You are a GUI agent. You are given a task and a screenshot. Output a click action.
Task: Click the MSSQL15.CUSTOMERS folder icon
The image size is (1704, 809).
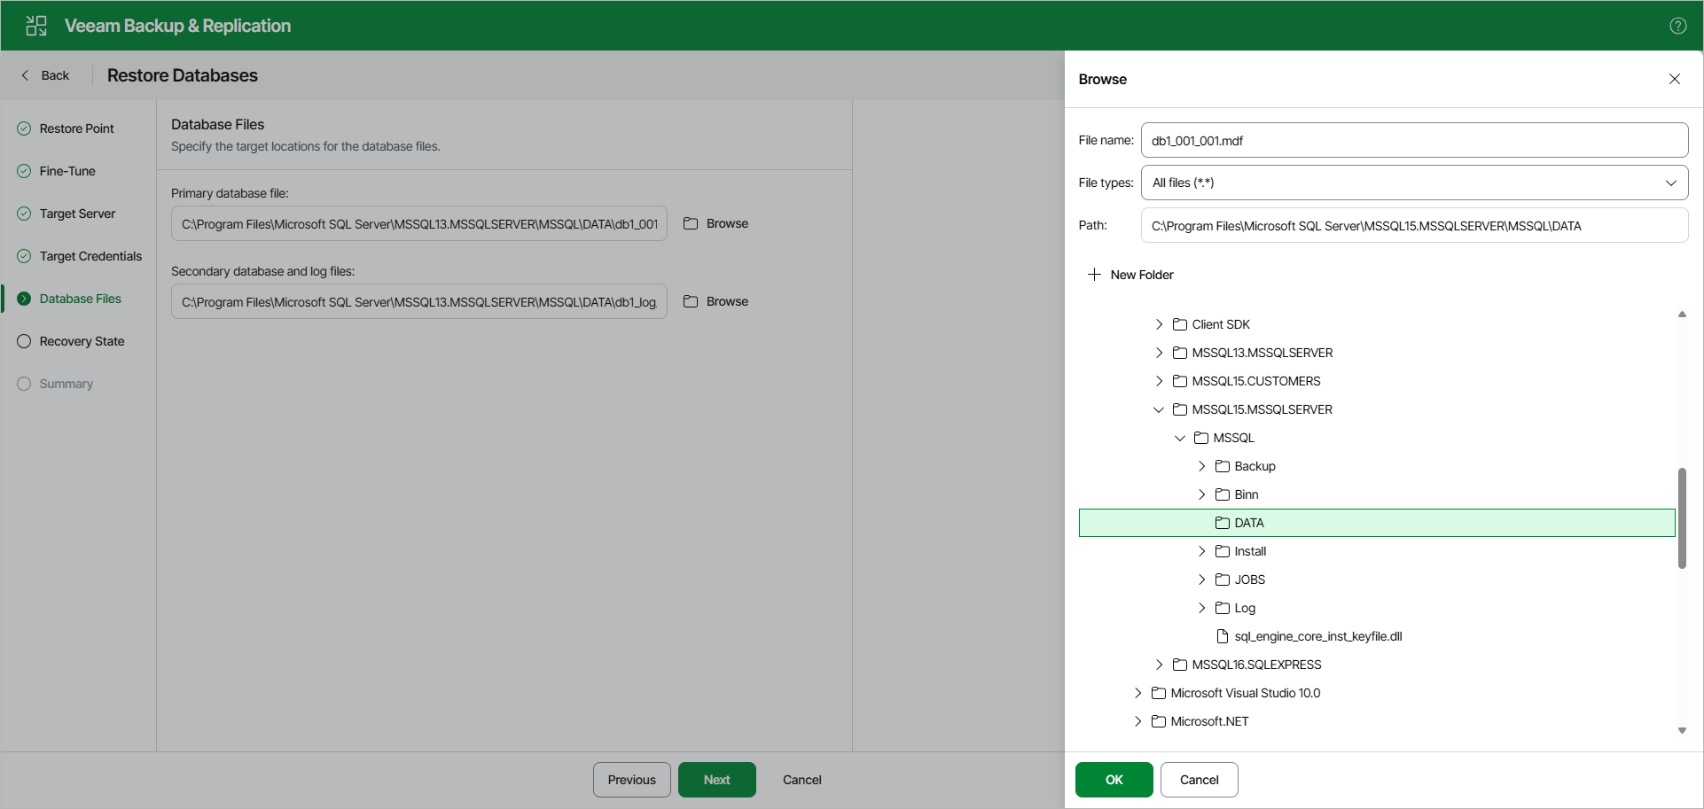pyautogui.click(x=1180, y=381)
